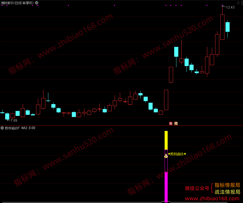Click the 即刻启动F indicator name
The image size is (243, 203).
pos(12,128)
